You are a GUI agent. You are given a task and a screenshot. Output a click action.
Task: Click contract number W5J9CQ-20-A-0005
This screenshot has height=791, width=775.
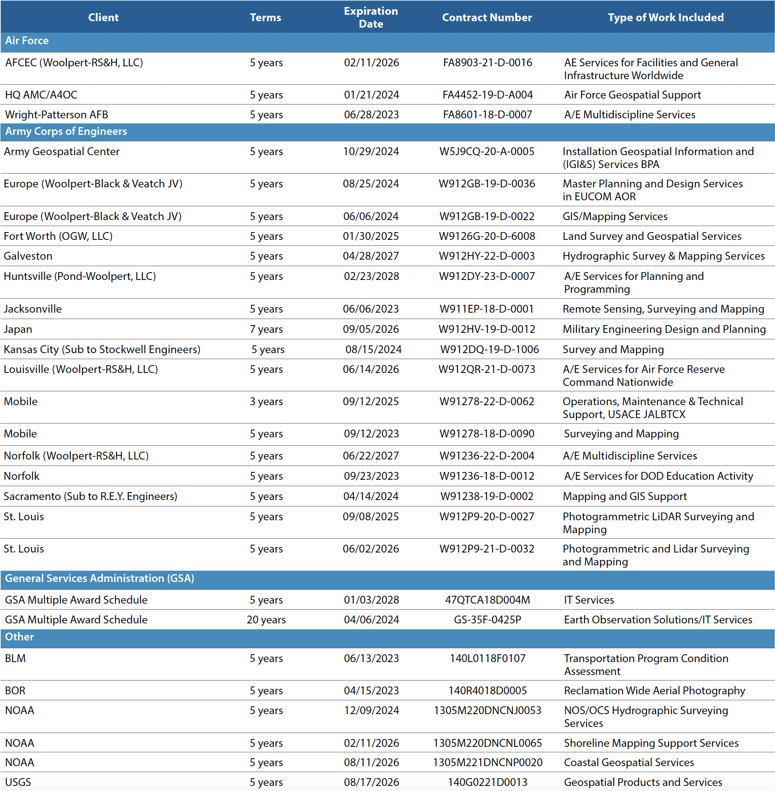point(487,151)
